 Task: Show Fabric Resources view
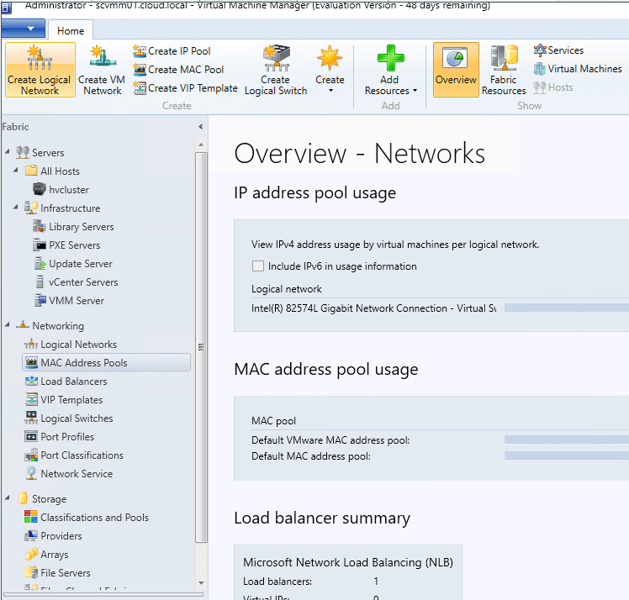point(504,70)
